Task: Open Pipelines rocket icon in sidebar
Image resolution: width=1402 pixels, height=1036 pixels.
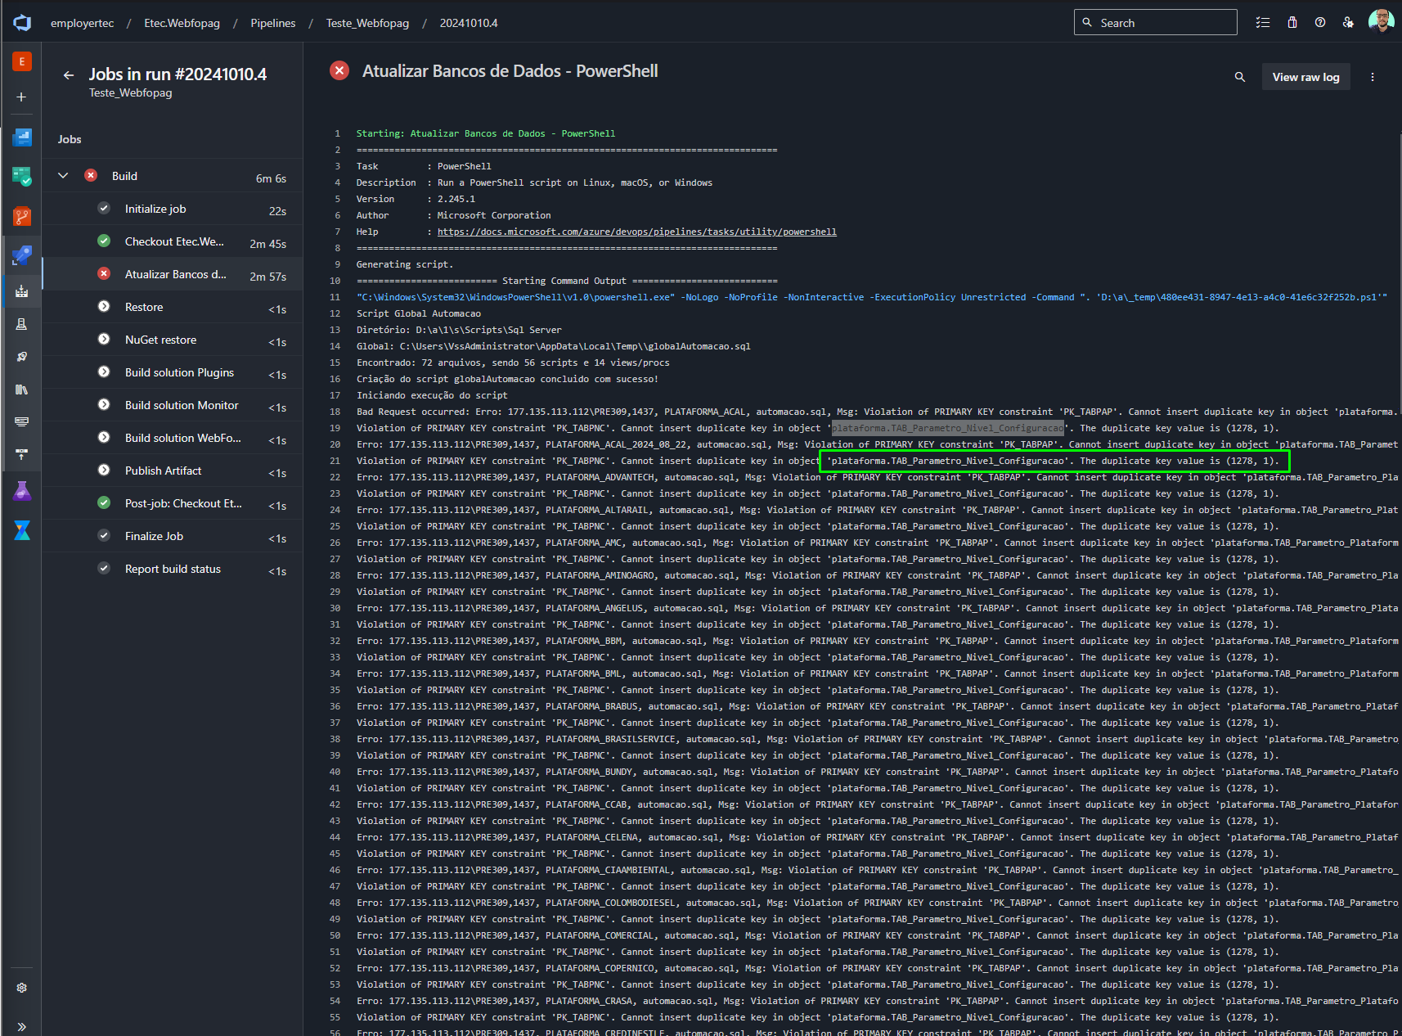Action: coord(22,255)
